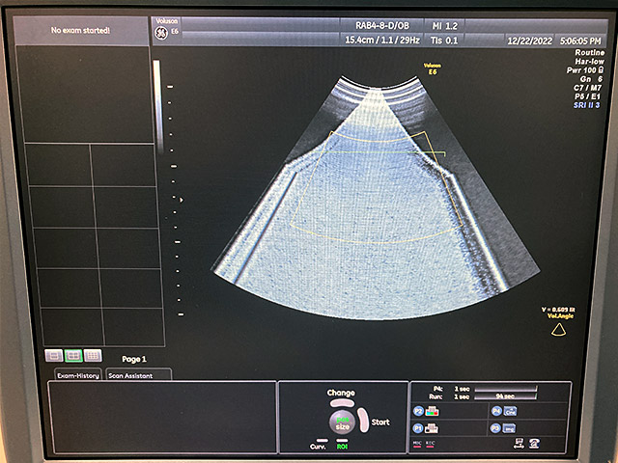Click the volume angle sector icon
Screen dimensions: 618x463
558,330
